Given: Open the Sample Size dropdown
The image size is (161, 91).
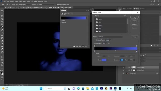Looking at the screenshot, I should [25, 5].
